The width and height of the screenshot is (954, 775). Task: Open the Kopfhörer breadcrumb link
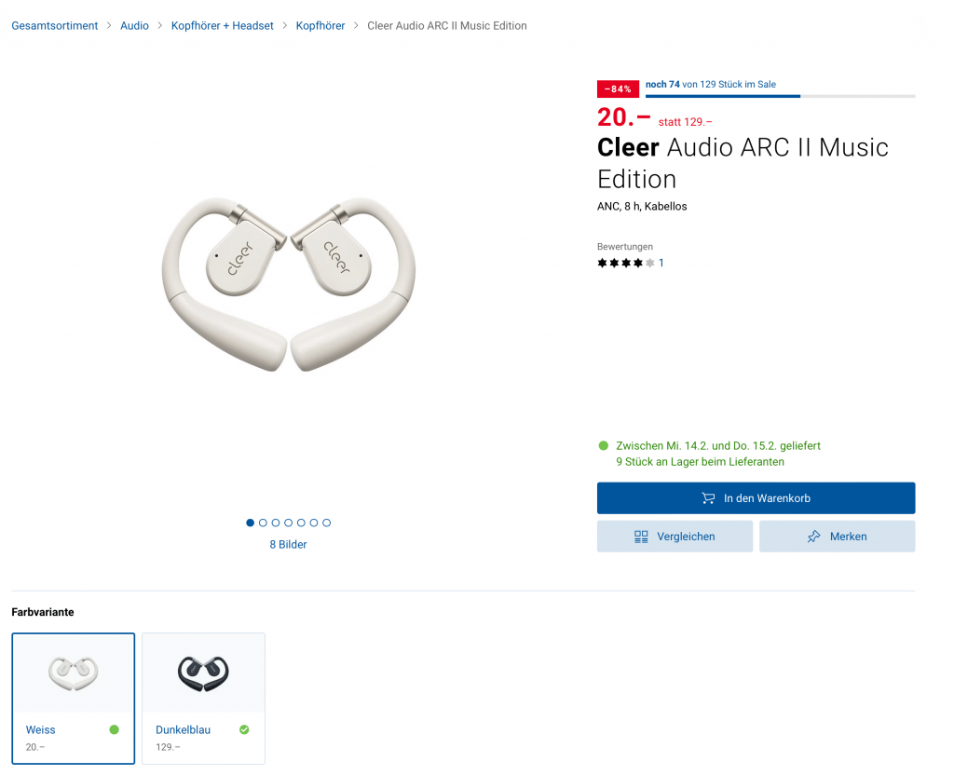pos(320,26)
